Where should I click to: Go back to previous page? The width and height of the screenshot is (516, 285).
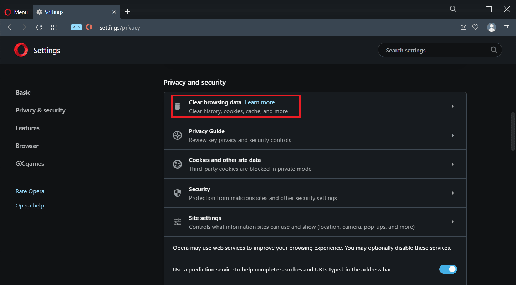click(x=10, y=27)
